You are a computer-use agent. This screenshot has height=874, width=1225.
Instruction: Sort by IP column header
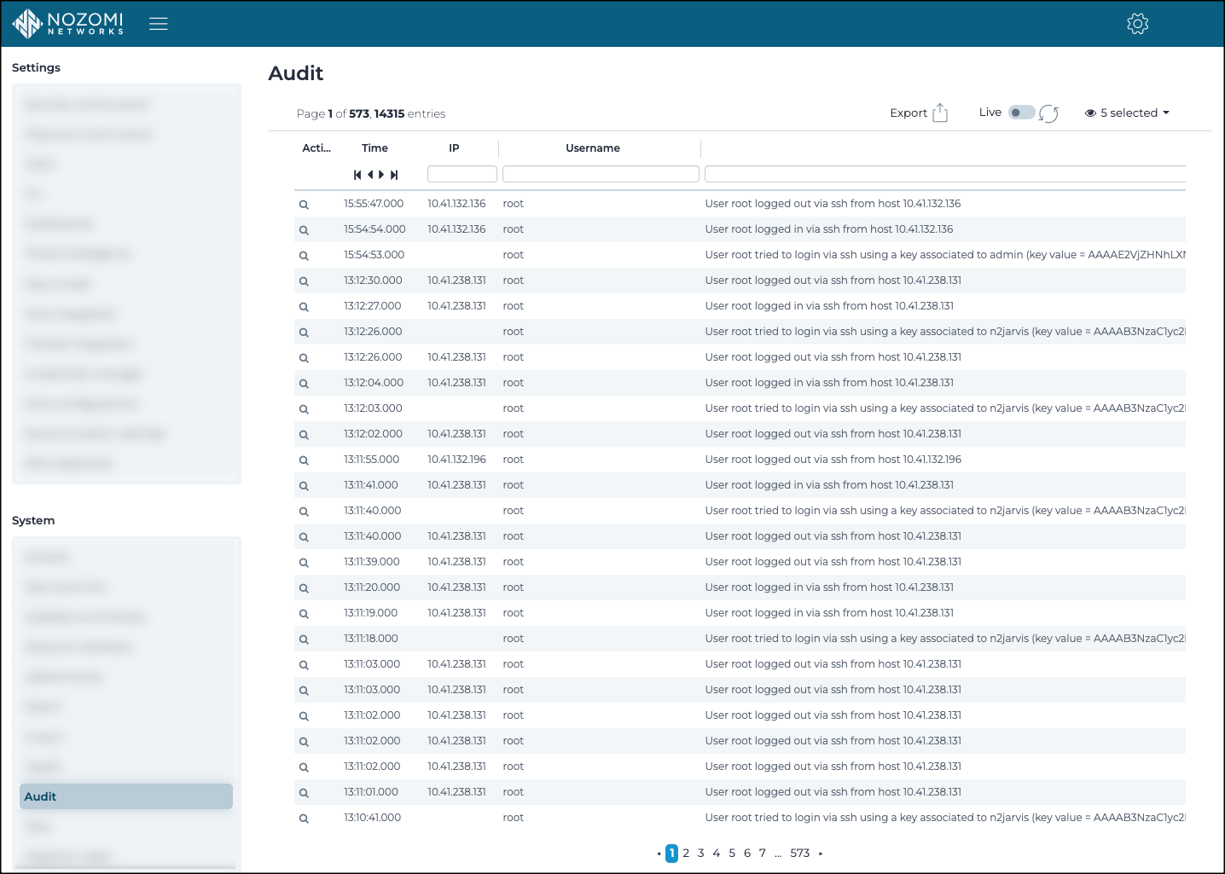tap(454, 148)
